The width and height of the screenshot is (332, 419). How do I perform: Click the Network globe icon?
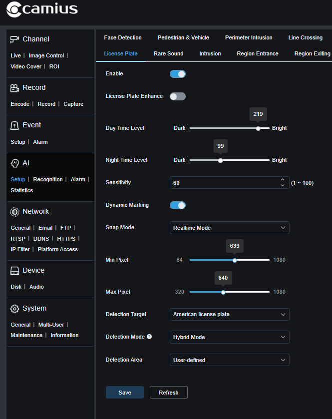(14, 212)
